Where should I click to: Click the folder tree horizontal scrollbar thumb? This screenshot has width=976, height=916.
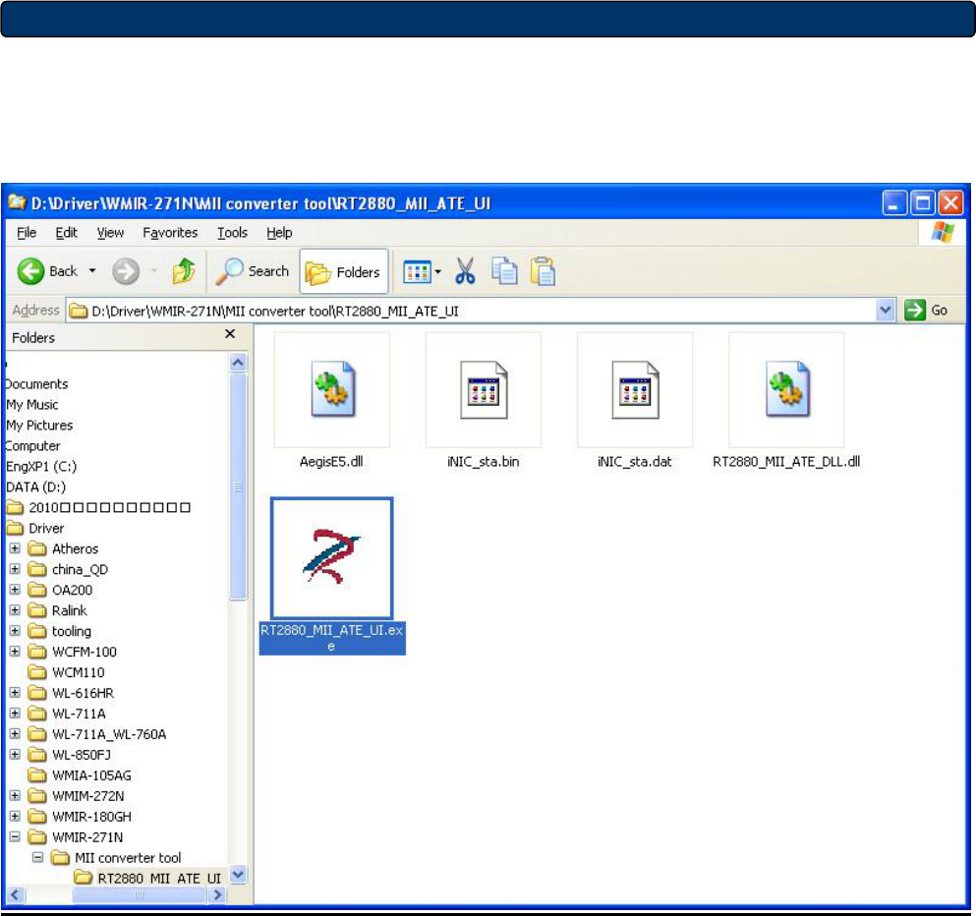click(x=139, y=894)
